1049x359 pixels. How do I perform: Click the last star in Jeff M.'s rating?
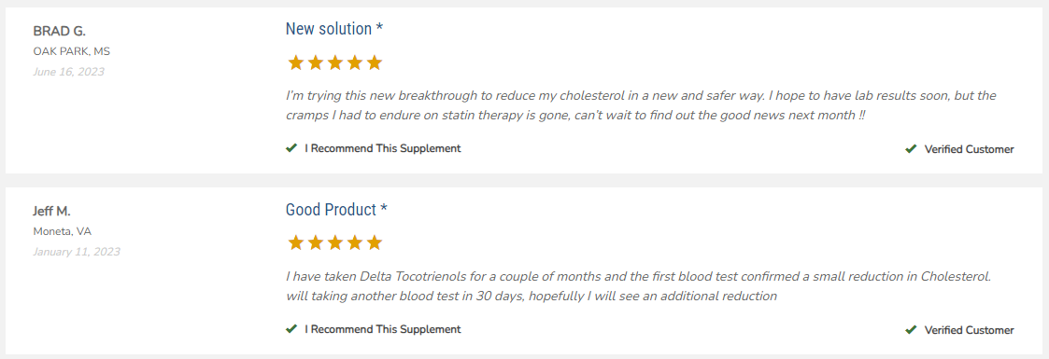coord(374,242)
